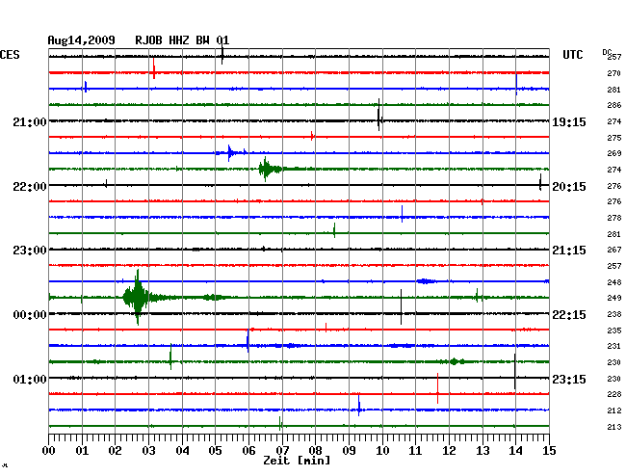Click the date label Aug14,2009
The height and width of the screenshot is (476, 626).
[82, 40]
